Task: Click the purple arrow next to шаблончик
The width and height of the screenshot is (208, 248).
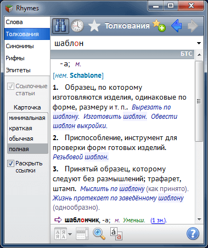Action: point(58,220)
